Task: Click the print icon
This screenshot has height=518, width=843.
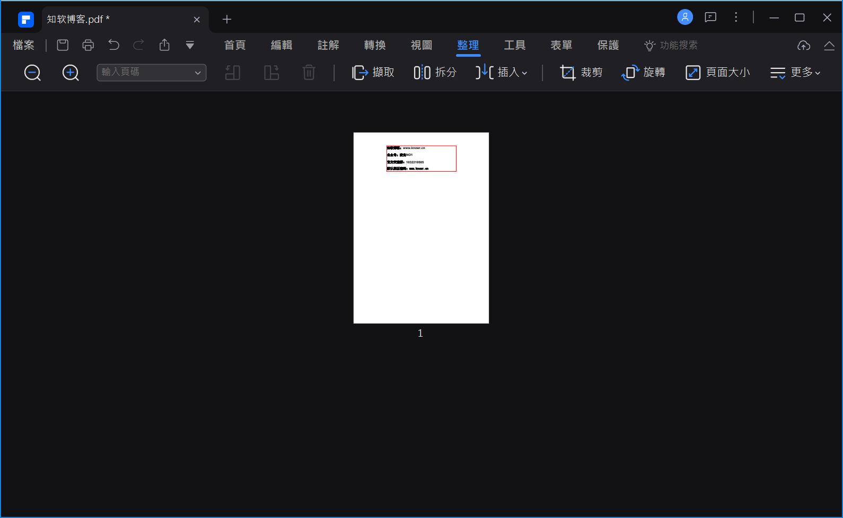Action: pos(88,45)
